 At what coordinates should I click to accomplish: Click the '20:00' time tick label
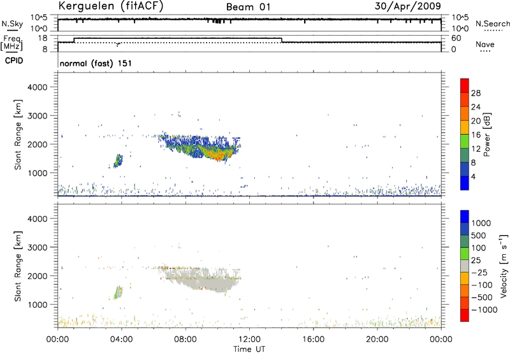coord(377,340)
